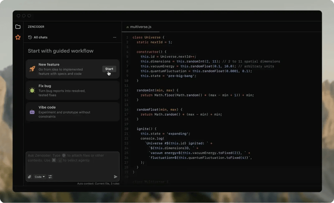Attach a file with the paperclip icon
The height and width of the screenshot is (203, 334).
point(30,177)
